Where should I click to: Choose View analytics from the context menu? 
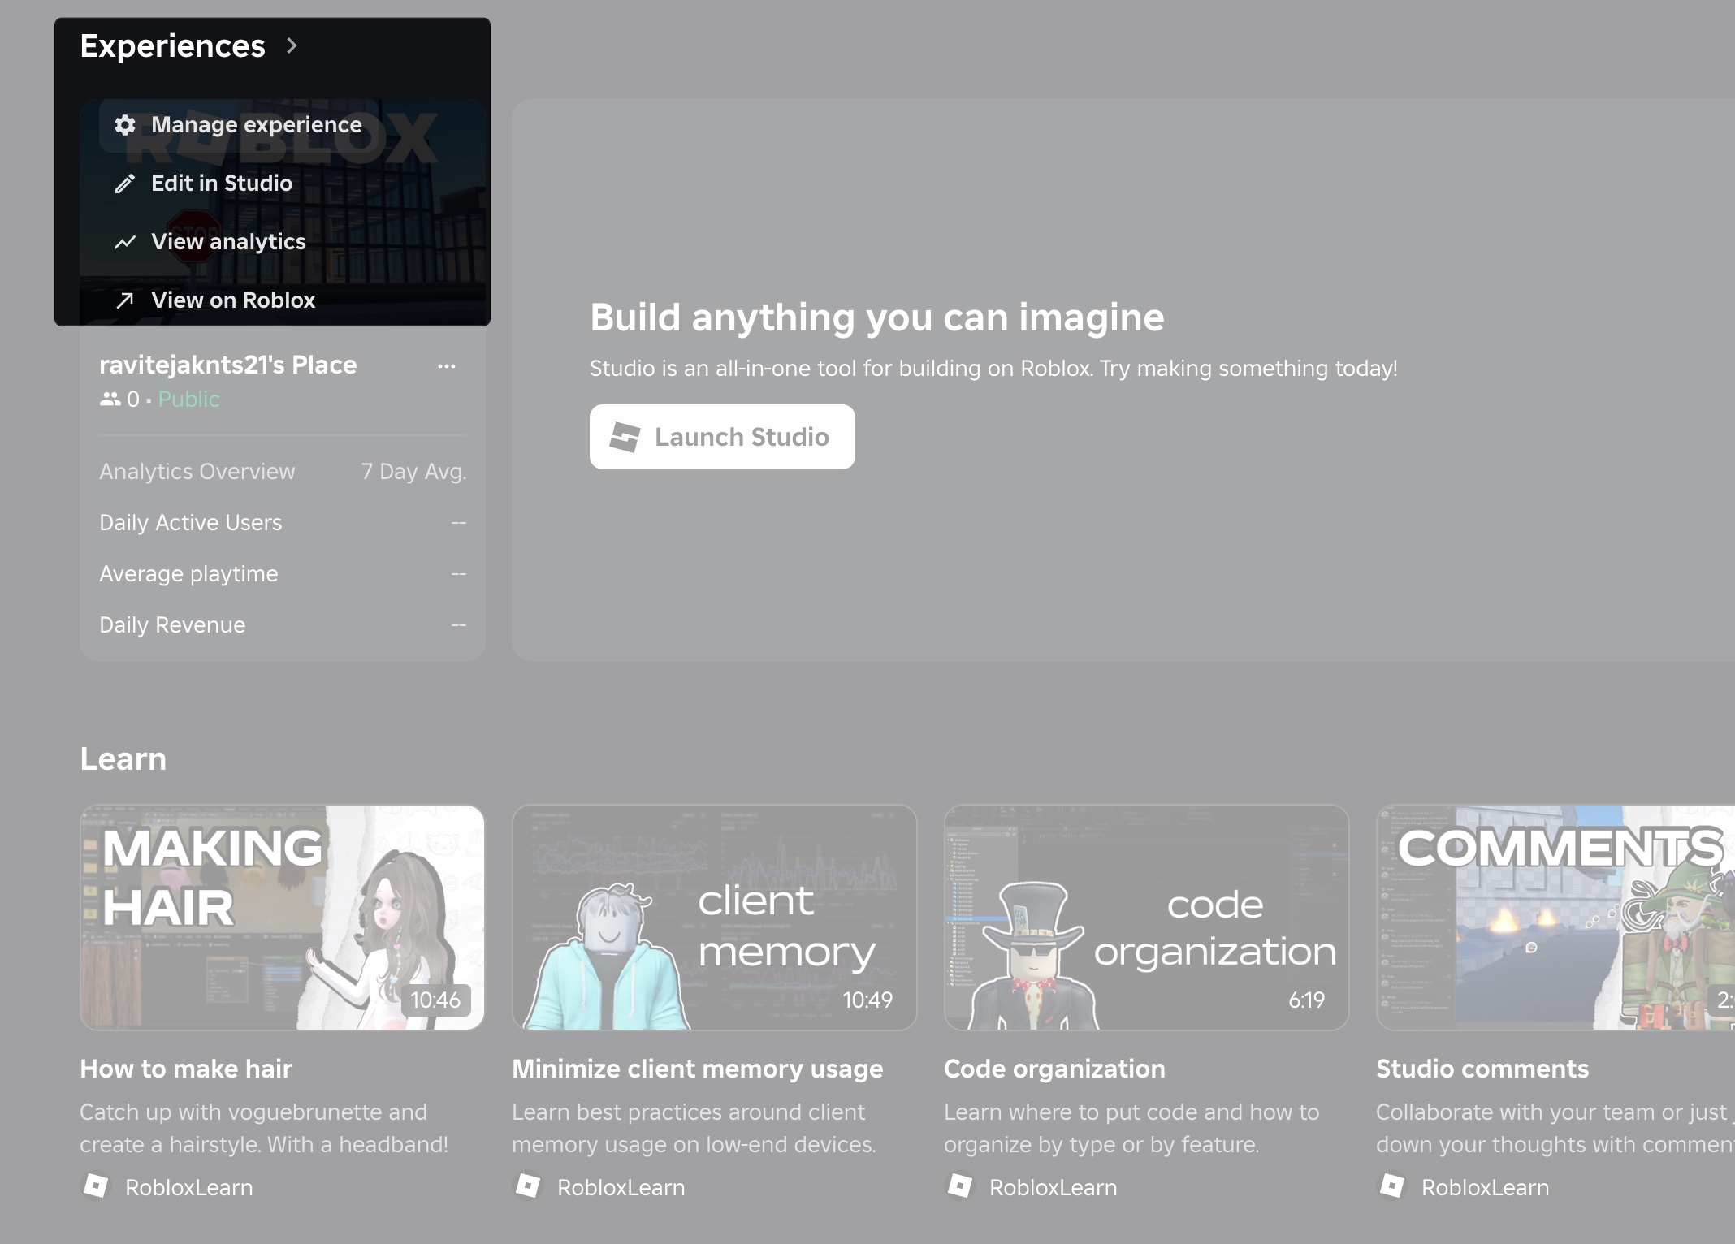coord(228,241)
